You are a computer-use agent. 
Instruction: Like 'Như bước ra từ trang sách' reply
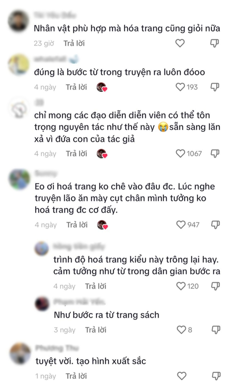pyautogui.click(x=181, y=330)
